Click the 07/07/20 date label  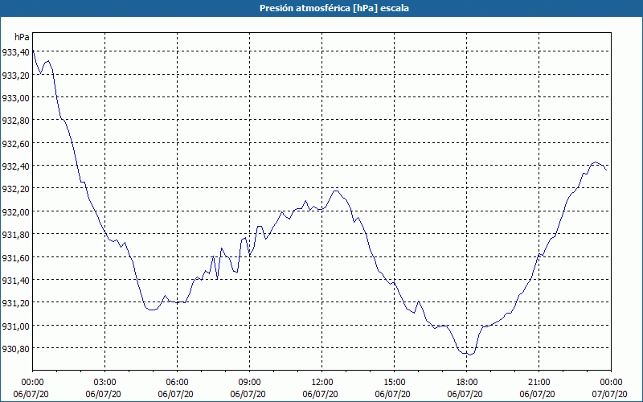(x=610, y=394)
